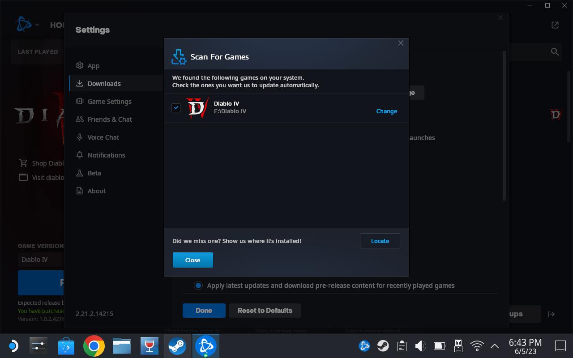Select the pre-release content radio option
The width and height of the screenshot is (573, 358).
click(x=198, y=286)
